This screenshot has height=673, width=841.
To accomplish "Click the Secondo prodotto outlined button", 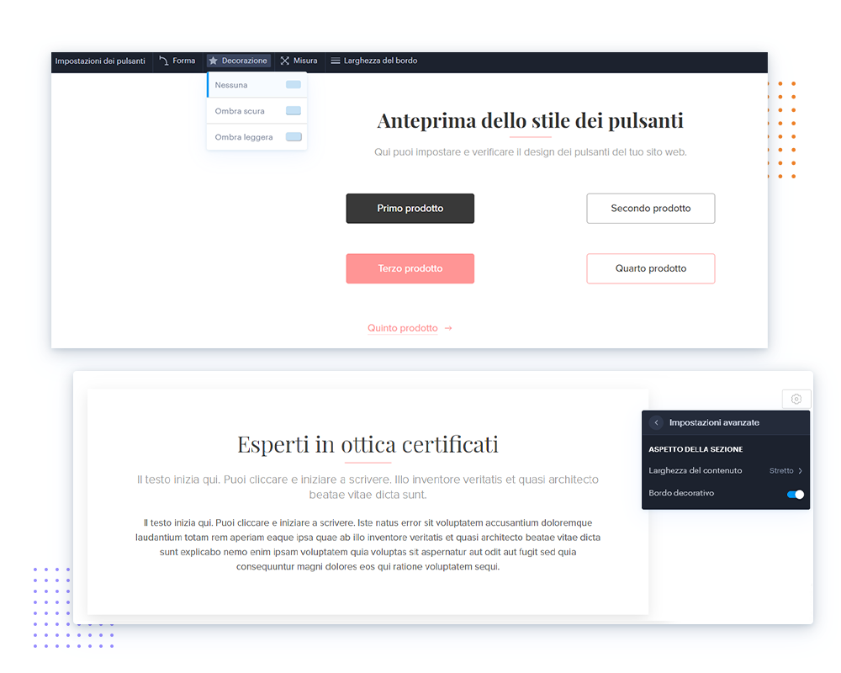I will coord(651,209).
